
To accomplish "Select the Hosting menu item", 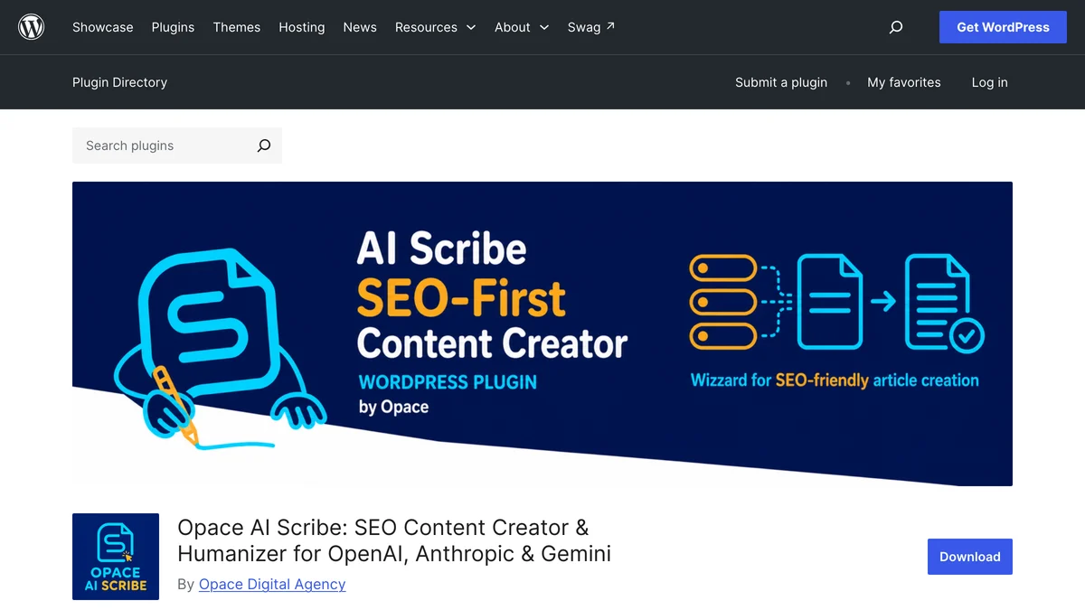I will pos(302,27).
